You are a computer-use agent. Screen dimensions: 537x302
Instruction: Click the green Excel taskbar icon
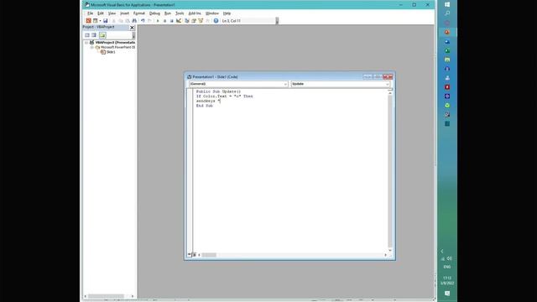click(x=447, y=50)
